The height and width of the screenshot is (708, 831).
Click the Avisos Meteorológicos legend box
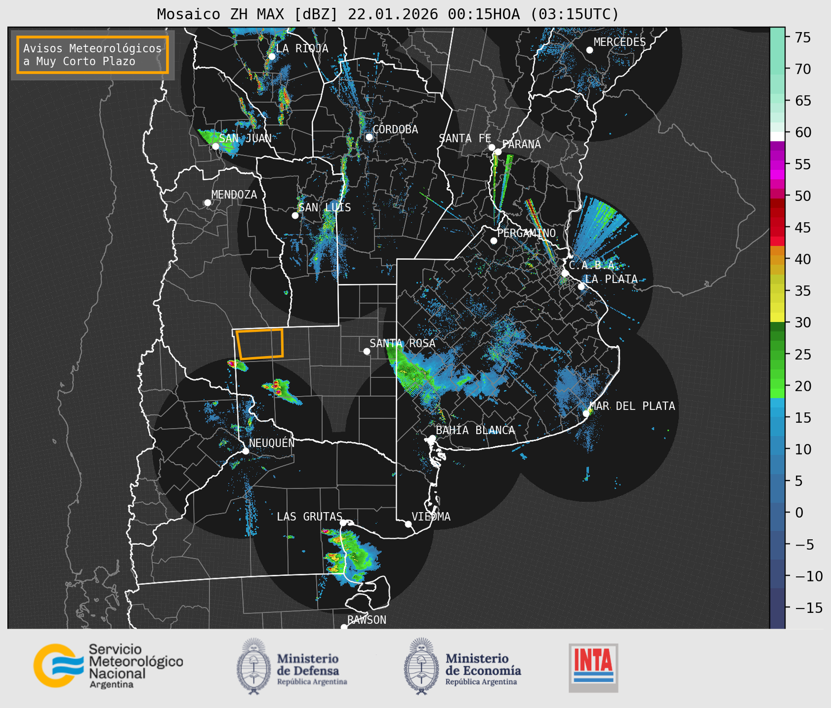[x=93, y=55]
